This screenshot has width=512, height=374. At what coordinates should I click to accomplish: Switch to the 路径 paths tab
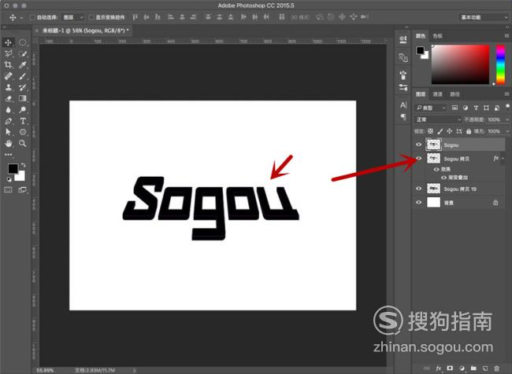point(454,94)
